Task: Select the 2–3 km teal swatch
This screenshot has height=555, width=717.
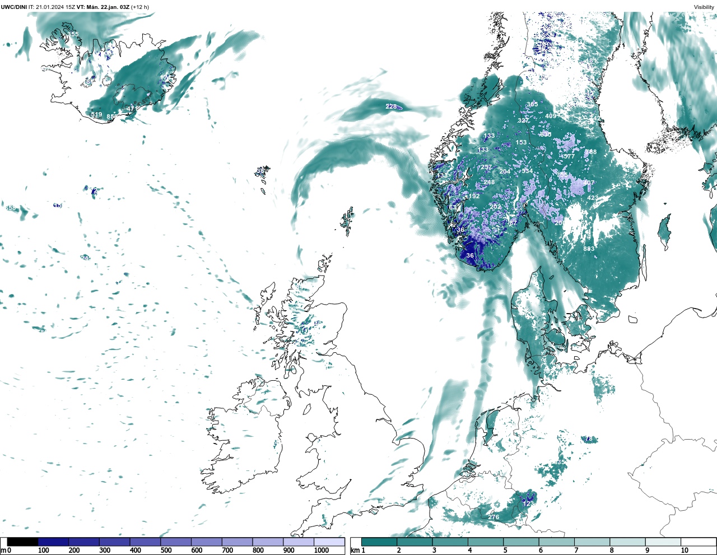Action: coord(415,542)
